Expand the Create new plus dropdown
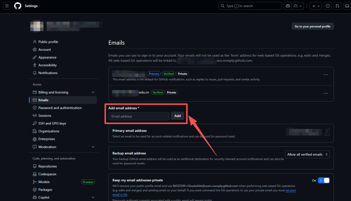The height and width of the screenshot is (201, 351). (315, 6)
